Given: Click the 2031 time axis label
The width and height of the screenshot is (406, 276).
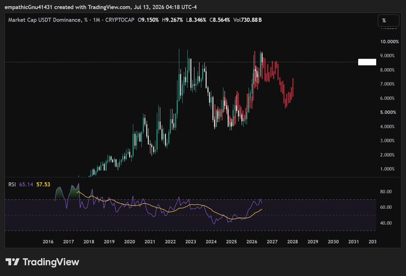Looking at the screenshot, I should 354,241.
